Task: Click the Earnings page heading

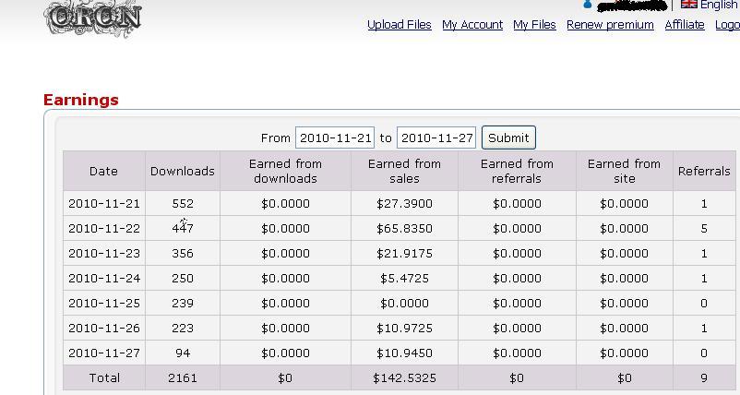Action: point(81,100)
